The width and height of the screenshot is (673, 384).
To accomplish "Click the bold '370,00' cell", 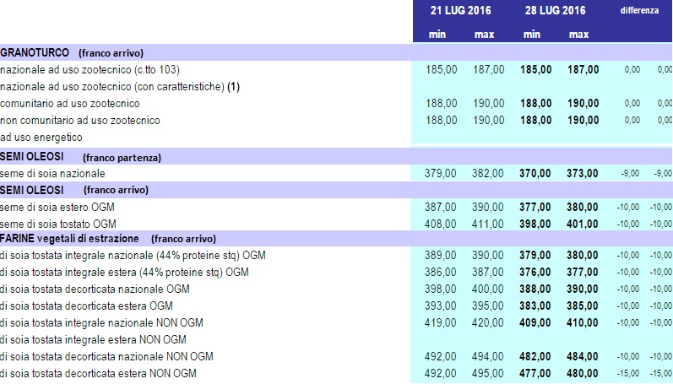I will click(x=535, y=173).
